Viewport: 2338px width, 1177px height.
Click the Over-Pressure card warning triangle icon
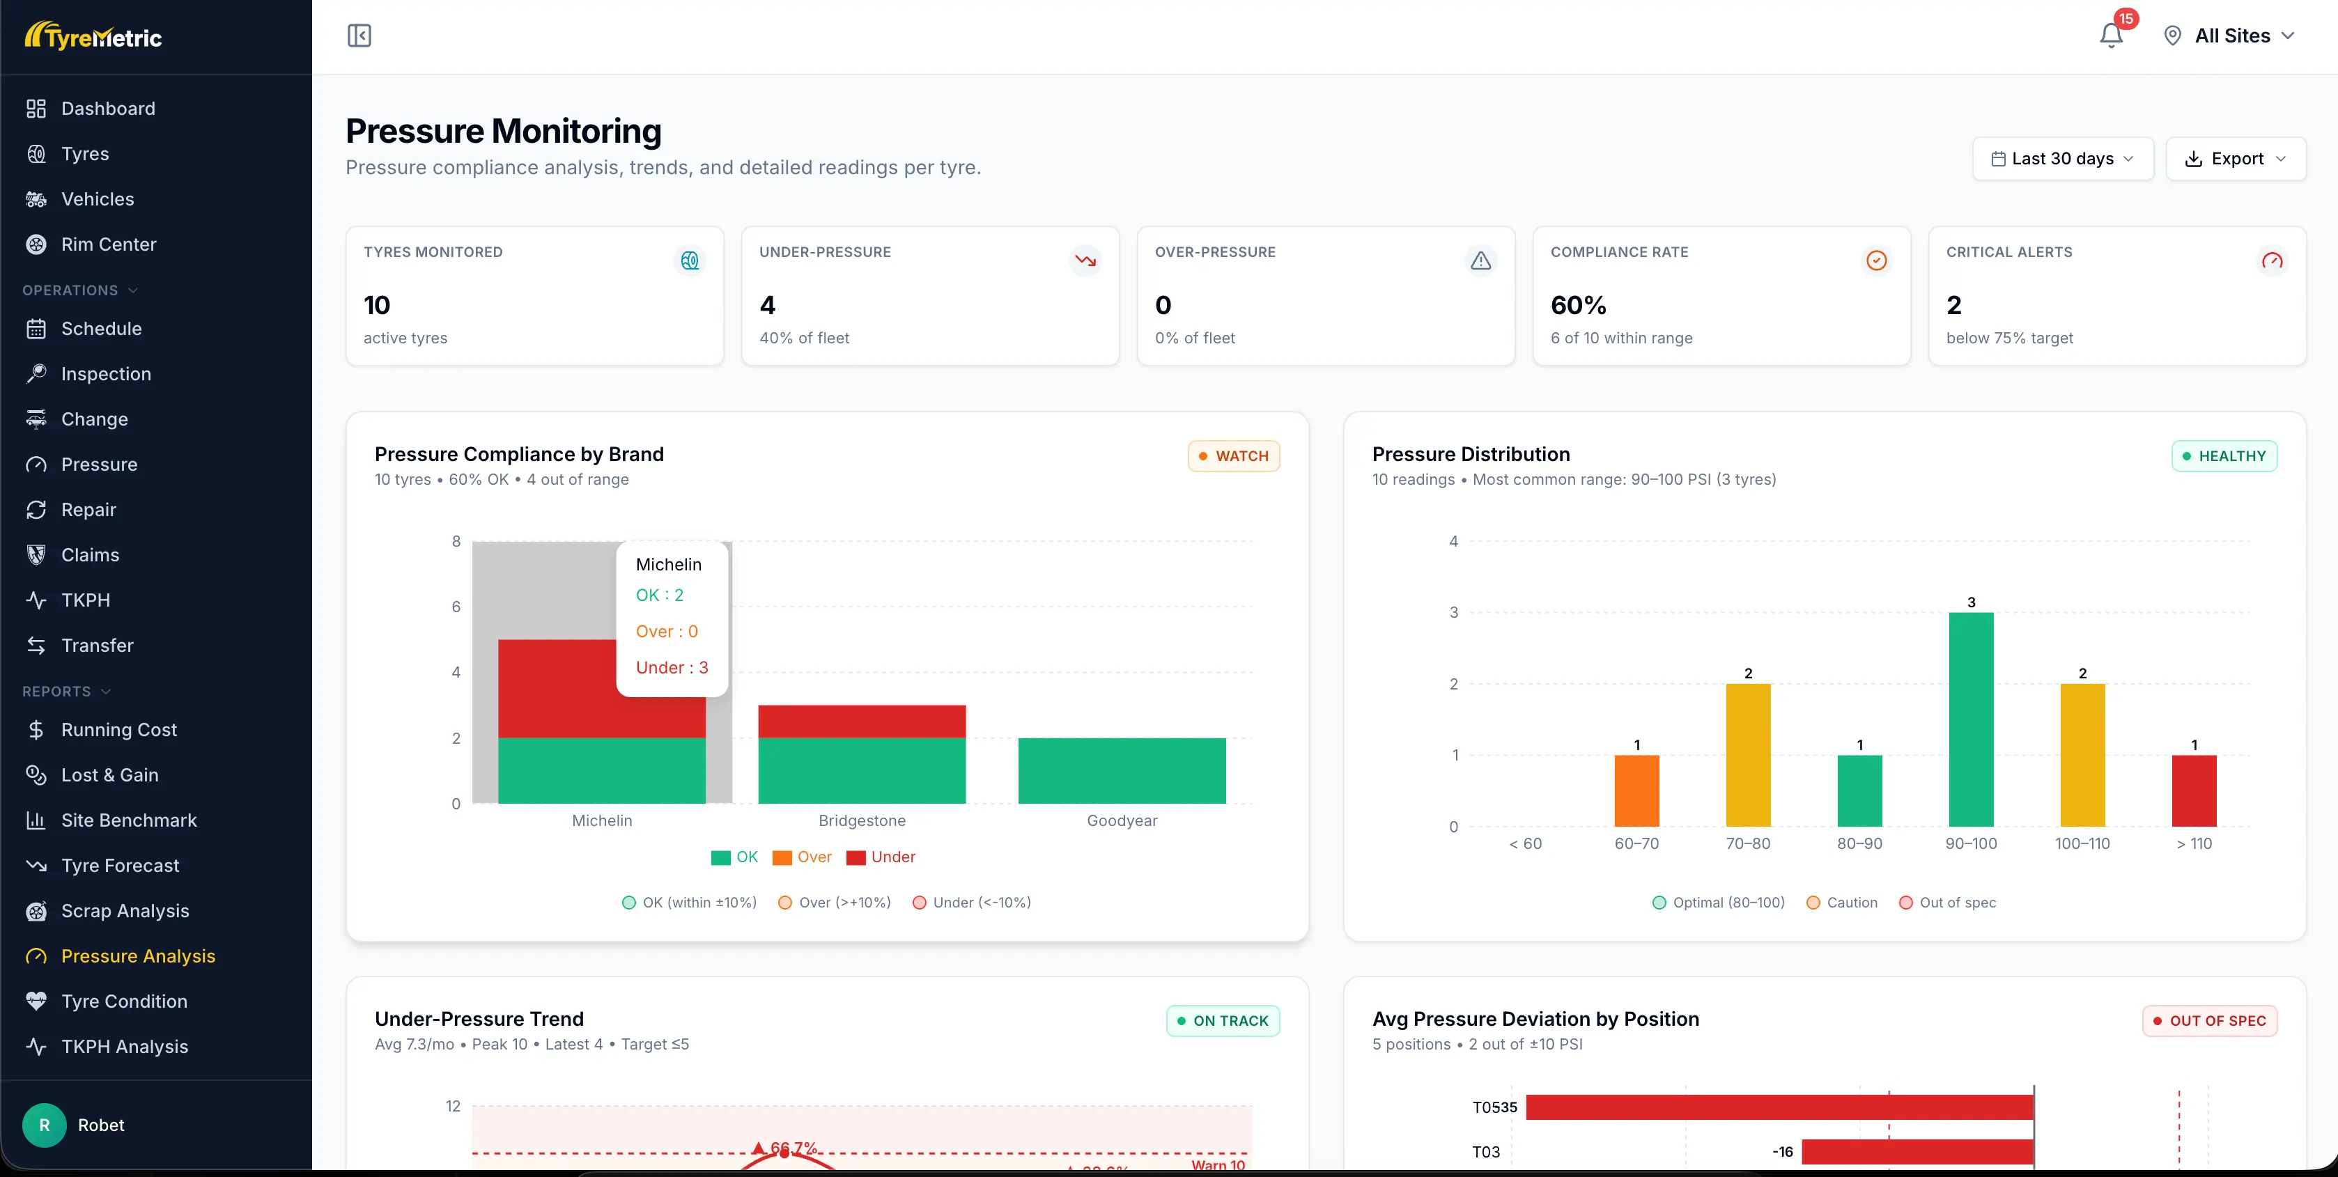1481,261
